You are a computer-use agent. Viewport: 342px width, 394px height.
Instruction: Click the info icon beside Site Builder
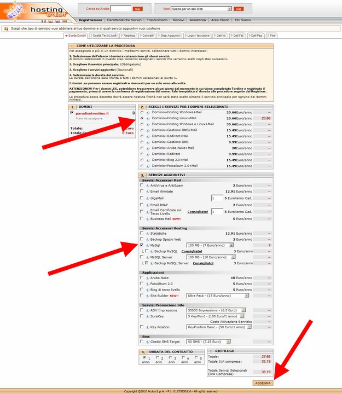click(x=148, y=296)
